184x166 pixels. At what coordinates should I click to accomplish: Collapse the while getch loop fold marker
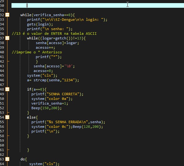coord(7,38)
